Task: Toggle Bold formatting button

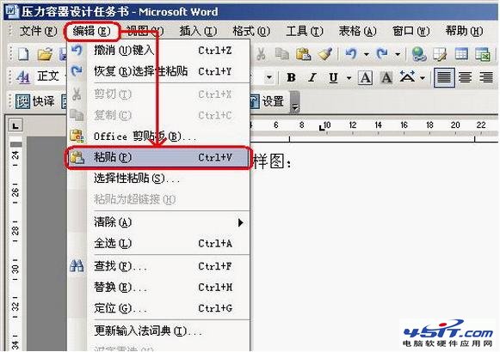Action: (291, 77)
